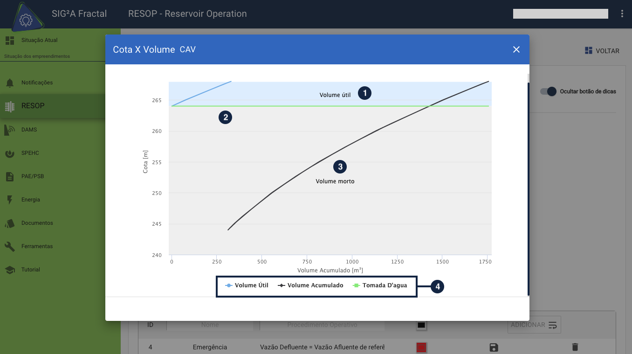Toggle Ocultar botão de dicas switch
Screen dimensions: 632x354
coord(549,91)
